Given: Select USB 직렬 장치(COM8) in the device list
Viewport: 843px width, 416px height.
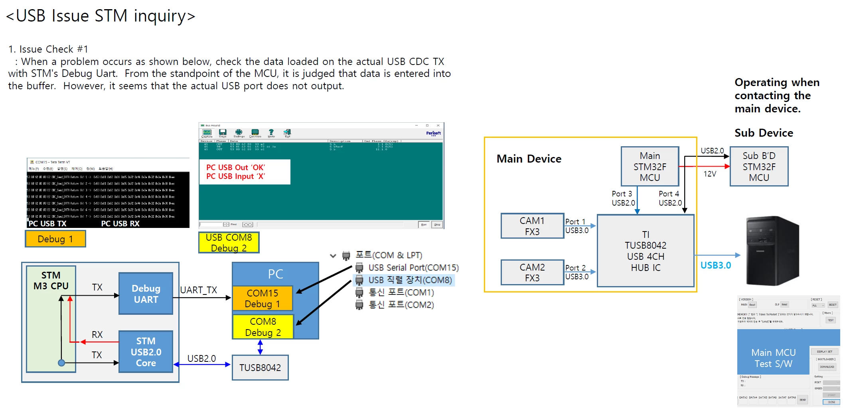Looking at the screenshot, I should pyautogui.click(x=404, y=280).
